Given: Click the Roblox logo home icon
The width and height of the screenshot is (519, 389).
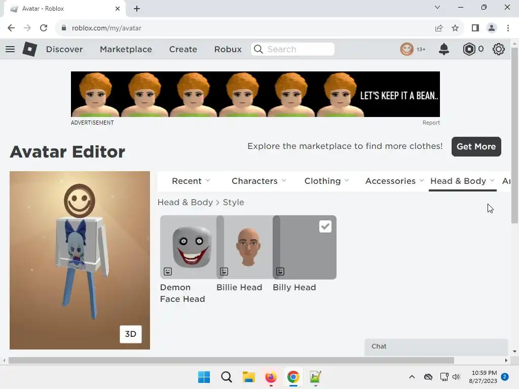Looking at the screenshot, I should (30, 49).
